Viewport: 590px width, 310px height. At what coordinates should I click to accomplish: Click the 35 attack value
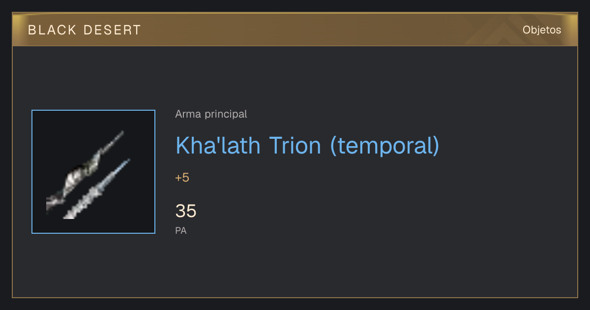(186, 211)
